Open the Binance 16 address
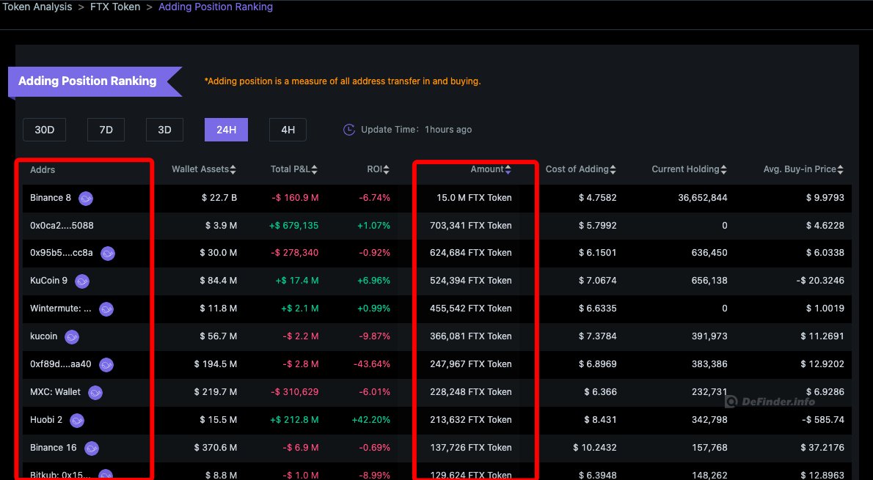This screenshot has width=873, height=480. (54, 447)
